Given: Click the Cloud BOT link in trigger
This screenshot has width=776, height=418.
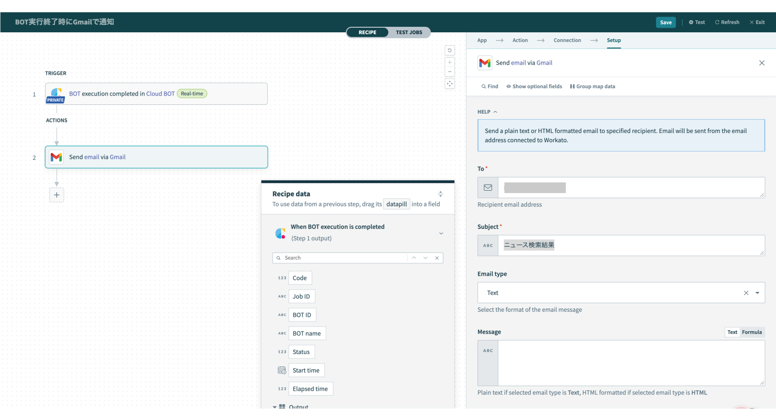Looking at the screenshot, I should click(160, 94).
